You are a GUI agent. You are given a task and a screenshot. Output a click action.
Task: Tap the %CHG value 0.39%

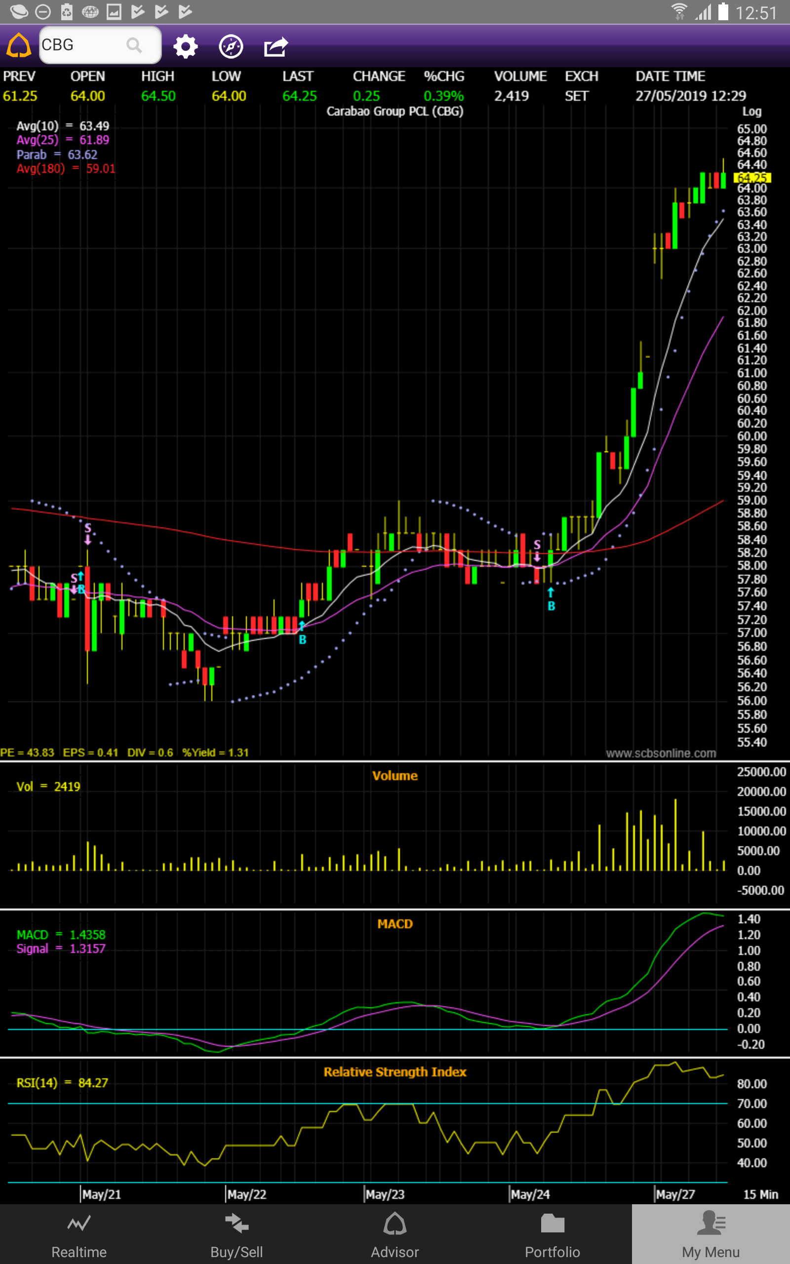coord(443,96)
